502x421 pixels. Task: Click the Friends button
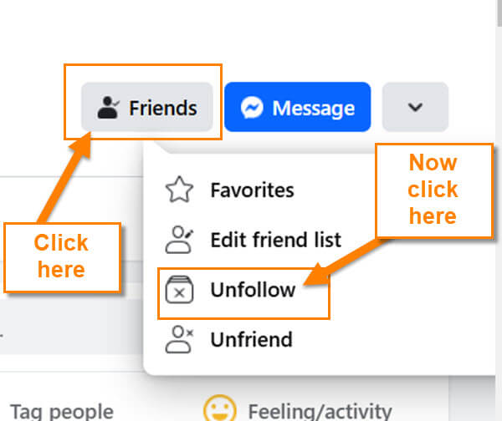click(x=147, y=107)
